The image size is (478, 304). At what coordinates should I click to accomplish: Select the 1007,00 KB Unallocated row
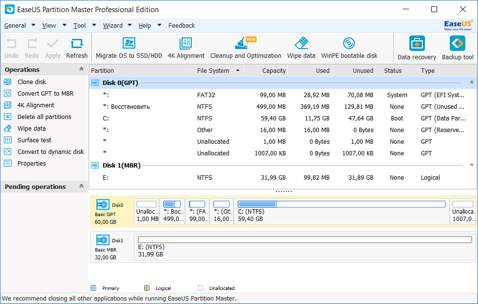click(x=282, y=153)
